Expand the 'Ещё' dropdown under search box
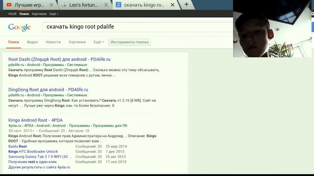Image resolution: width=314 pixels, height=176 pixels. (99, 42)
